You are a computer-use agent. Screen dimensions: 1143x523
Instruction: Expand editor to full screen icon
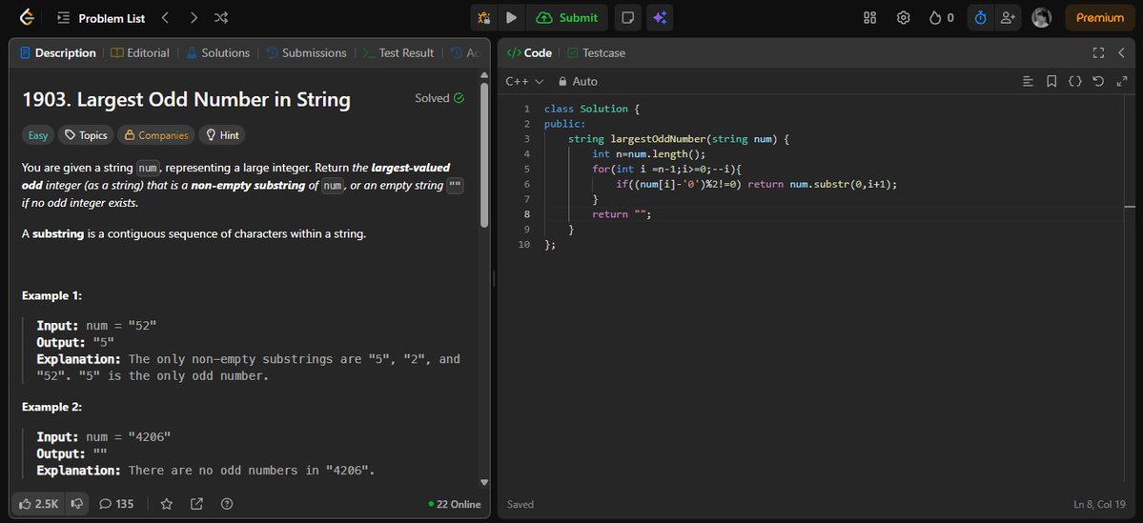[1122, 82]
